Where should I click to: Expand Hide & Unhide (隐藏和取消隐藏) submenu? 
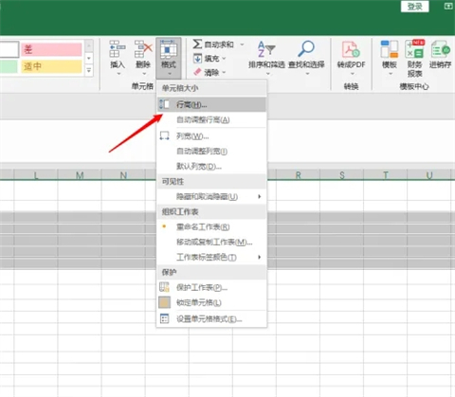(x=260, y=196)
